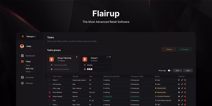Edit the Filtre Maillotd filter
The width and height of the screenshot is (212, 106).
click(182, 92)
